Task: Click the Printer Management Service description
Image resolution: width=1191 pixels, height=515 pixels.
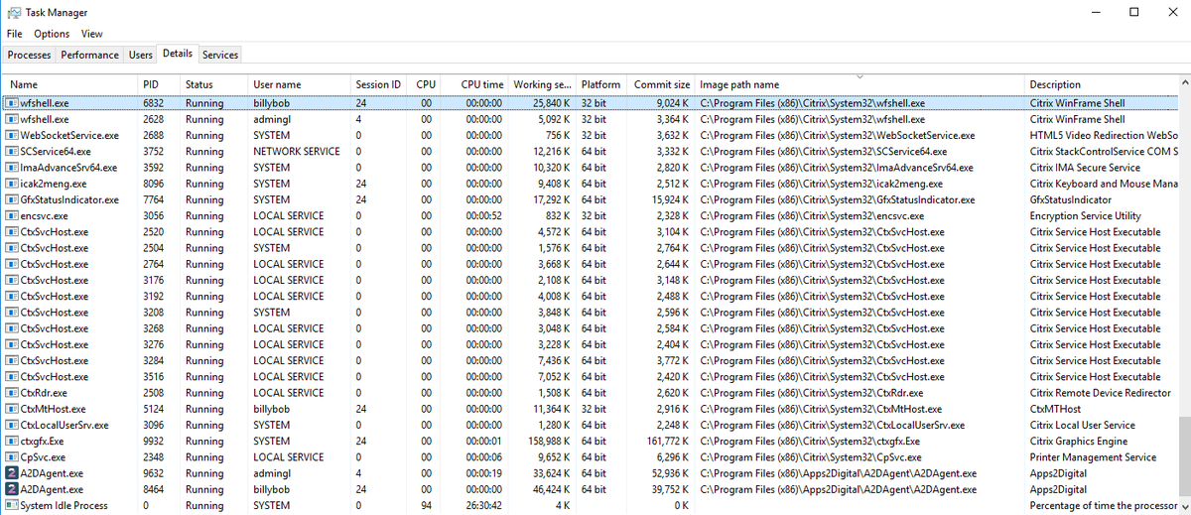Action: coord(1093,457)
